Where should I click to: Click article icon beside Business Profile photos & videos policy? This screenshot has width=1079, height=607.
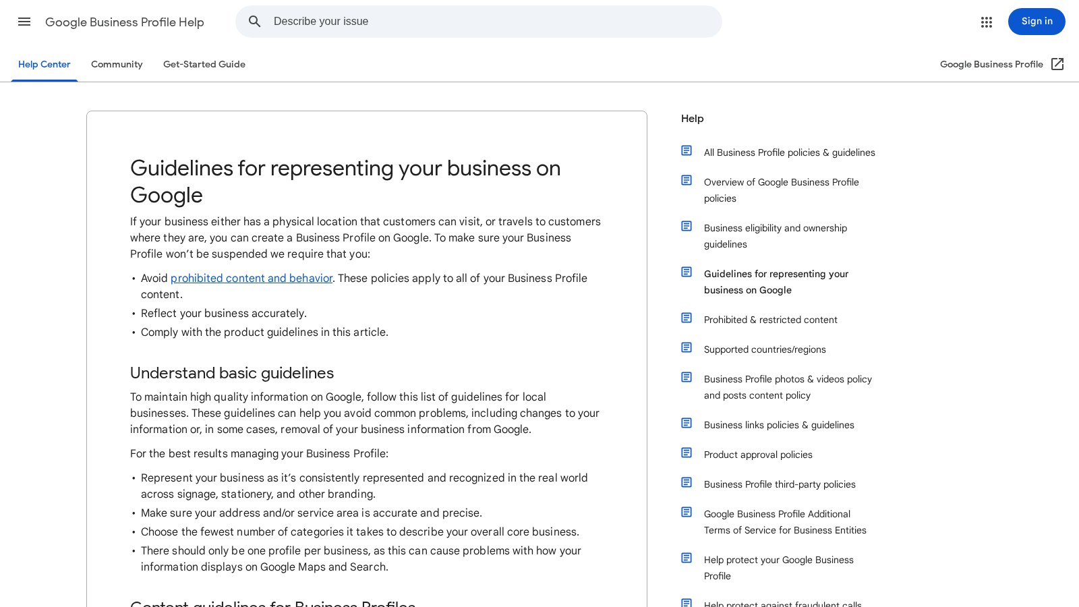(x=687, y=377)
